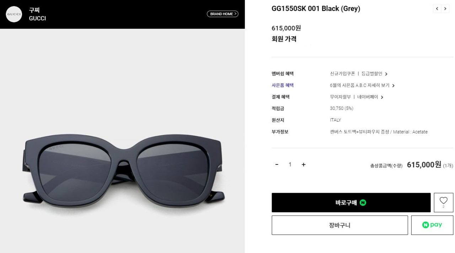Click the GUCCI brand name text
Viewport: 455px width, 253px height.
point(37,18)
